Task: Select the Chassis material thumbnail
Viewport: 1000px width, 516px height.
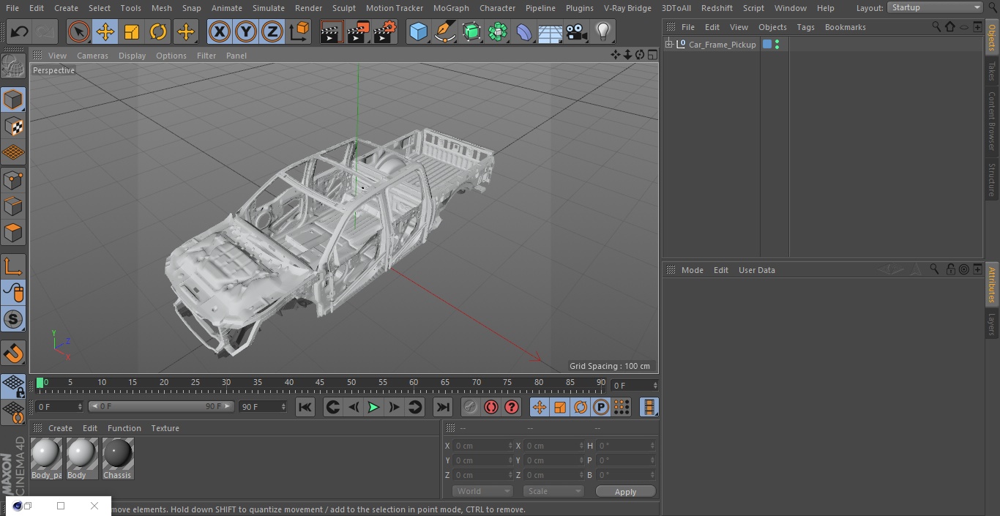Action: click(x=118, y=459)
